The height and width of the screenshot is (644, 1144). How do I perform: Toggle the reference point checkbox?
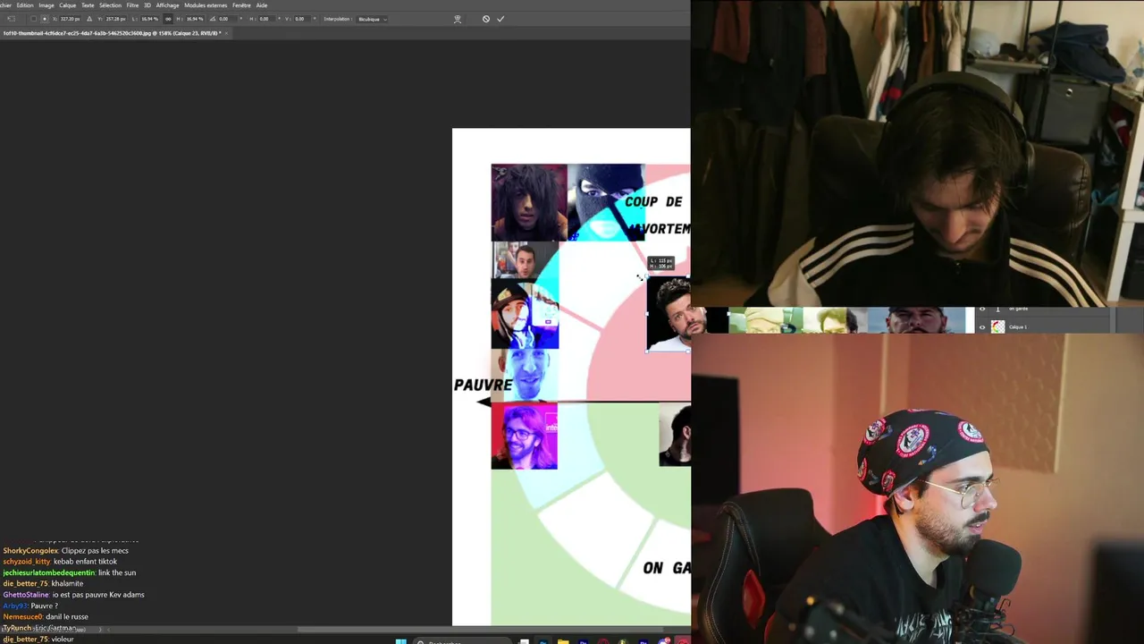[x=34, y=19]
